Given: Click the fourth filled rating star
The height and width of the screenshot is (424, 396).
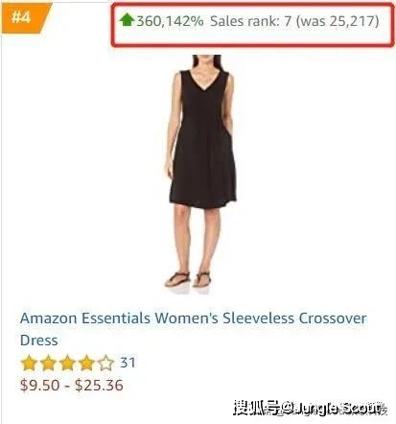Looking at the screenshot, I should 86,364.
